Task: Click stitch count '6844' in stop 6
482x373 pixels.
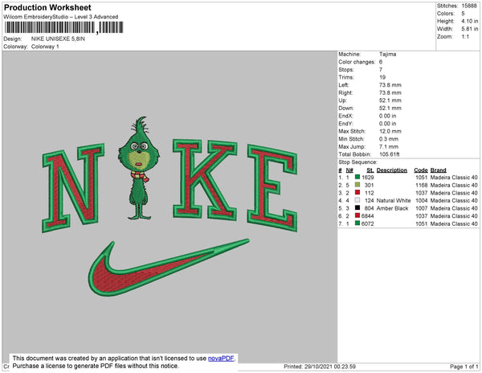Action: [x=368, y=216]
